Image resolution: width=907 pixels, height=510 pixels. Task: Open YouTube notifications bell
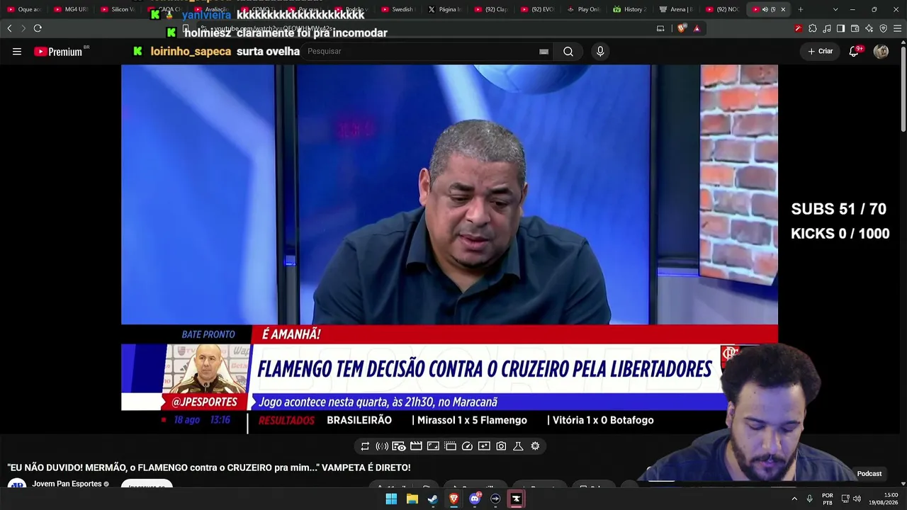(x=854, y=52)
